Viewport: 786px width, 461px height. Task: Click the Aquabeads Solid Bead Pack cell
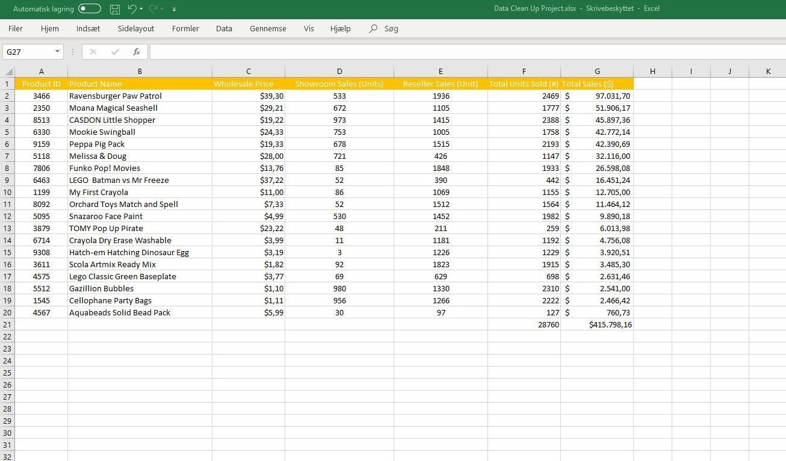click(x=140, y=312)
